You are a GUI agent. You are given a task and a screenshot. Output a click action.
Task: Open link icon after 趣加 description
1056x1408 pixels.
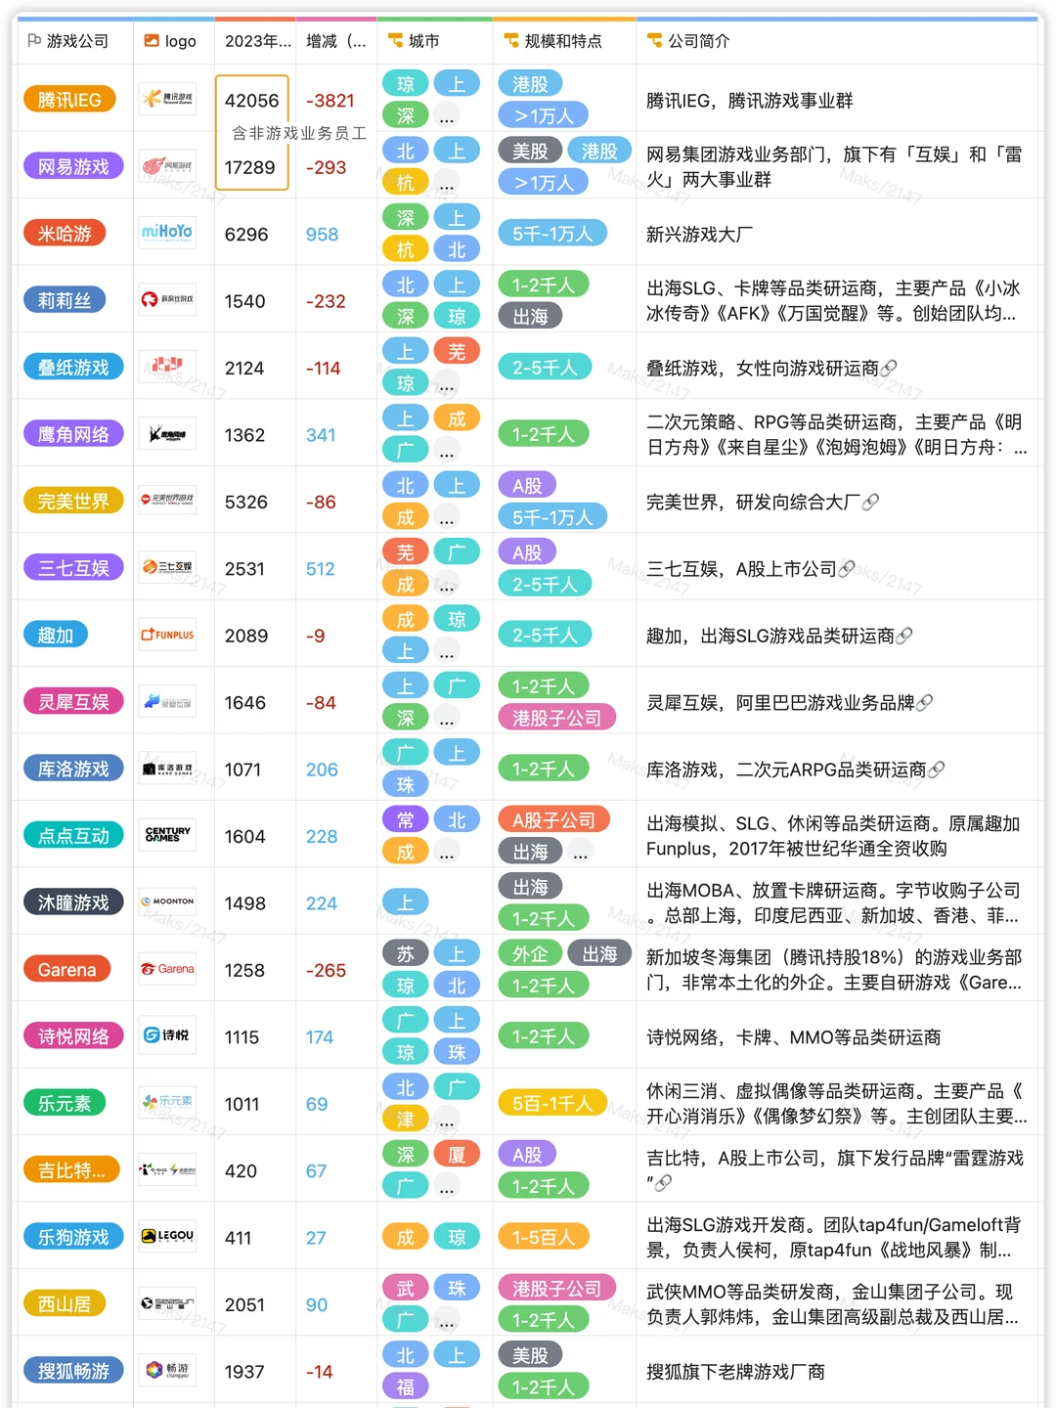(x=904, y=636)
